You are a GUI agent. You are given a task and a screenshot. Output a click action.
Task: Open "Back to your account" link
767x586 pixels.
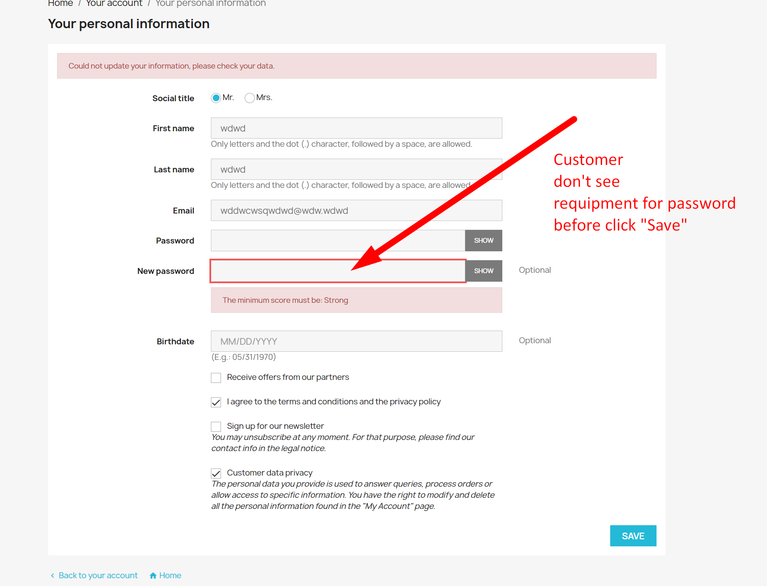97,575
